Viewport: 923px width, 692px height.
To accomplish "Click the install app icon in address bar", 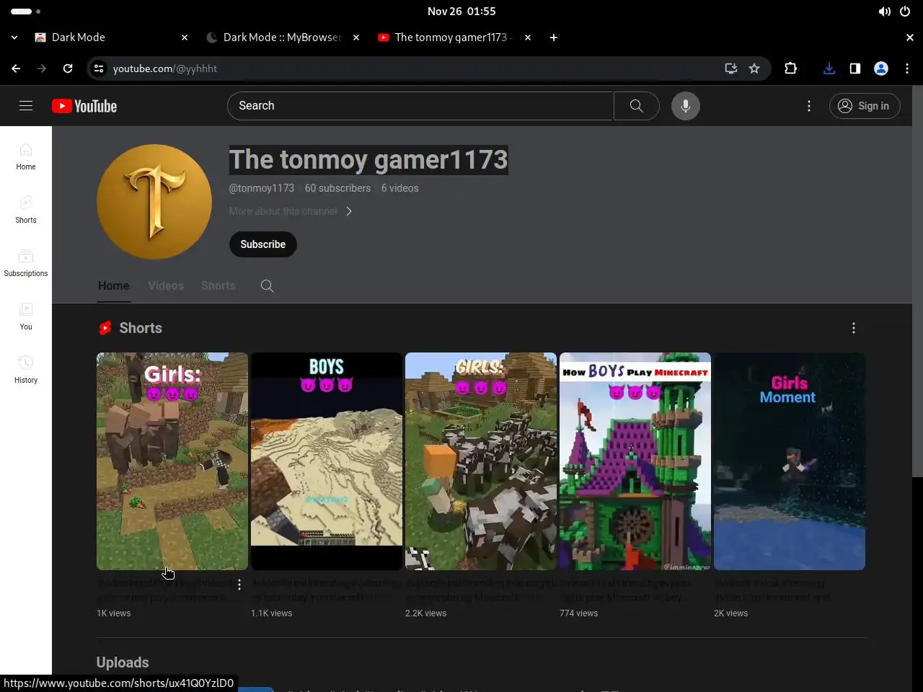I will click(x=731, y=68).
